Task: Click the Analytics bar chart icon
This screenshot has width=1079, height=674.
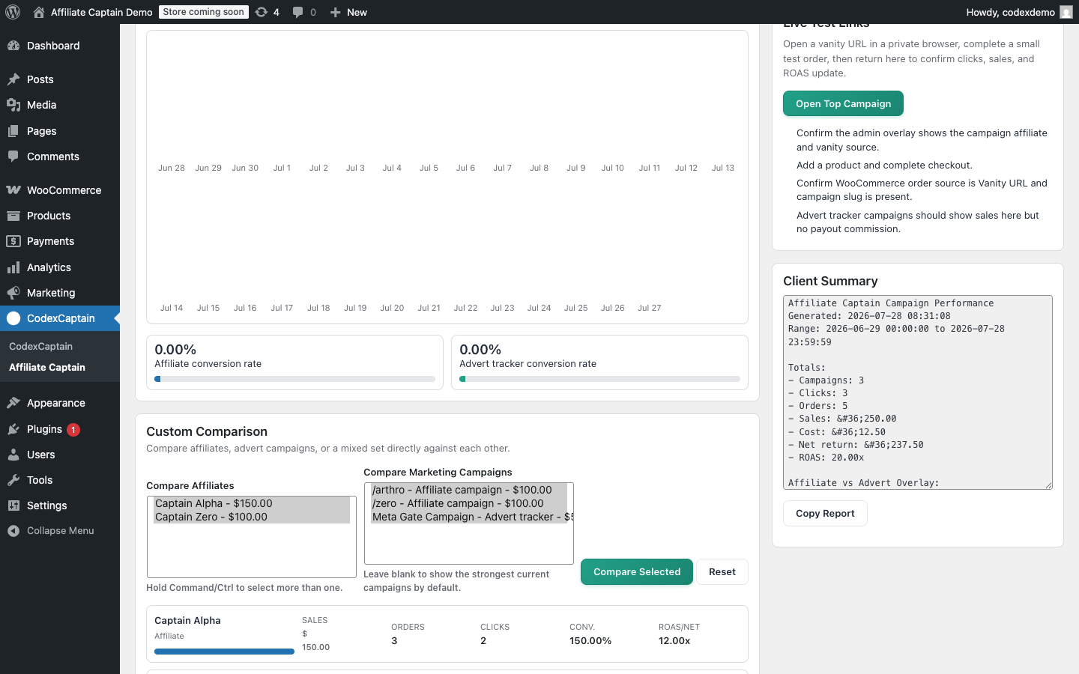Action: coord(13,267)
